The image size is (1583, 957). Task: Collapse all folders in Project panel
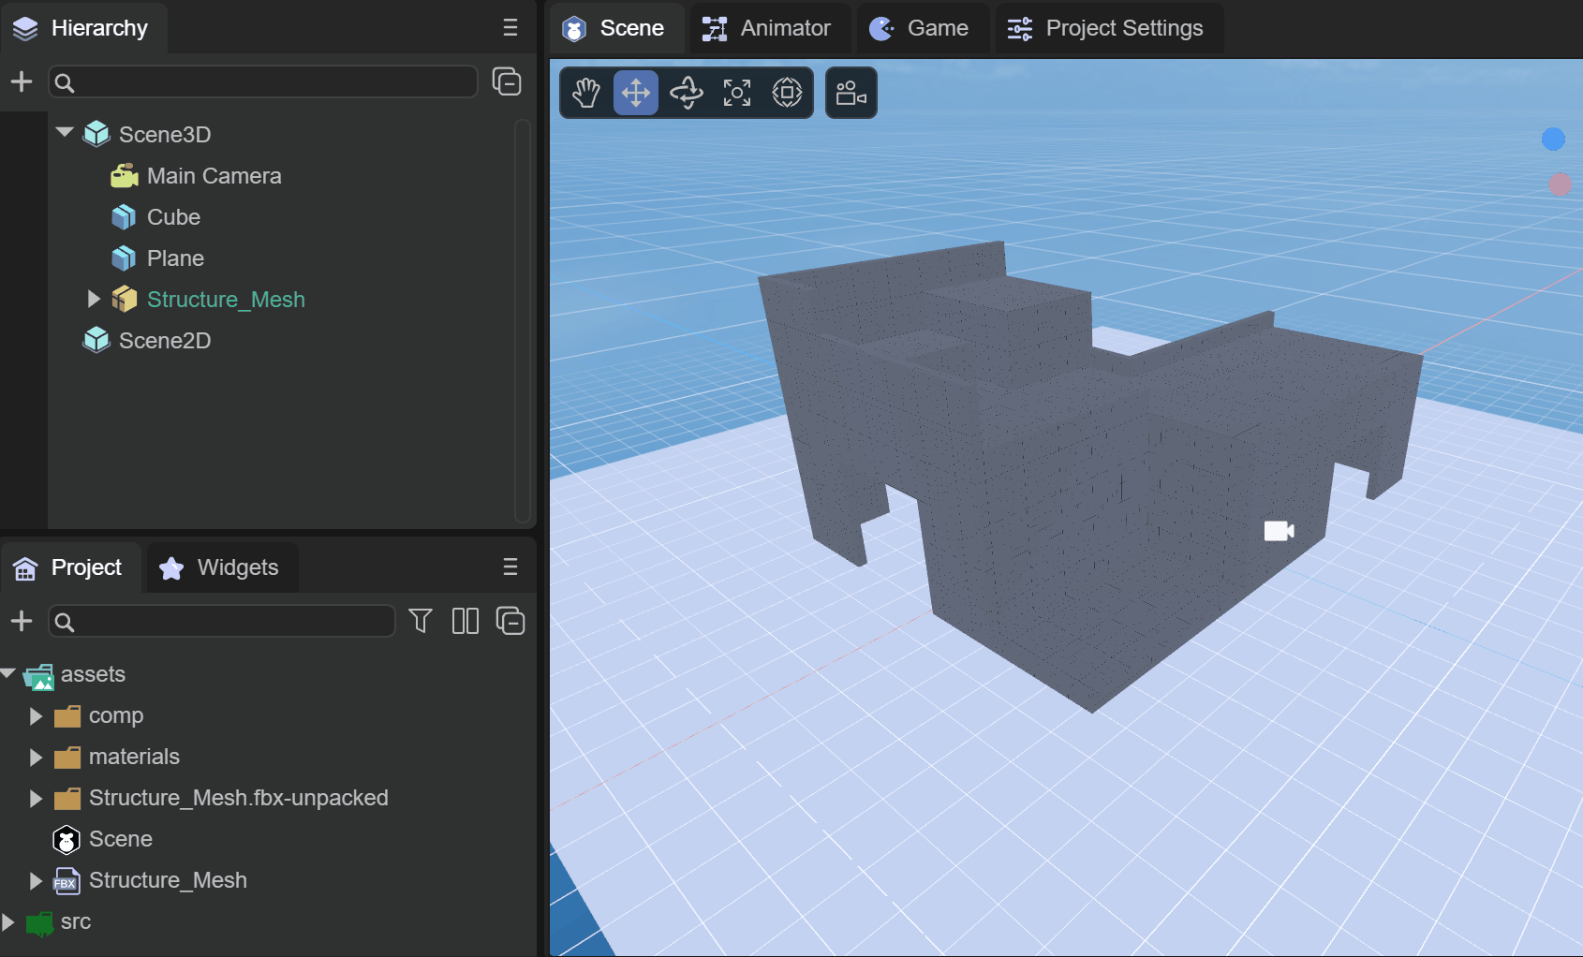click(510, 621)
